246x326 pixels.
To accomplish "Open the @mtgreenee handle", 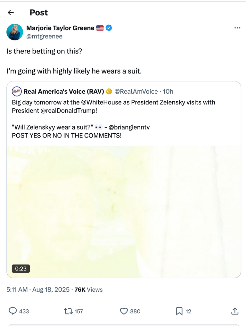I will click(x=44, y=36).
